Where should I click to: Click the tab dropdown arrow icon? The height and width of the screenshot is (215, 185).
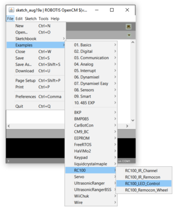[x=129, y=35]
